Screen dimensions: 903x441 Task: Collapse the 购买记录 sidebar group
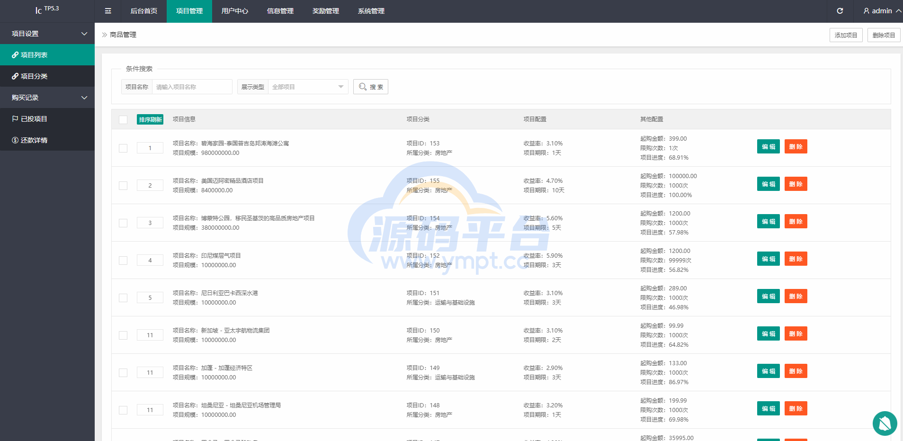[x=47, y=98]
